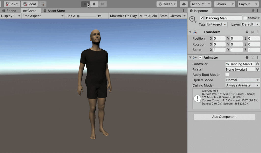This screenshot has width=261, height=153.
Task: Toggle Gizmos button
Action: click(x=175, y=16)
